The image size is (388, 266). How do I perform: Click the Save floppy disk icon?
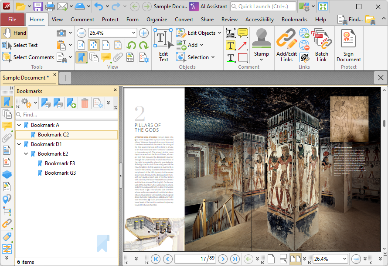click(38, 7)
